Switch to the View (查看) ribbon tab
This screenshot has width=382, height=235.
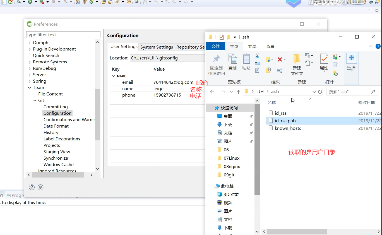(x=270, y=46)
